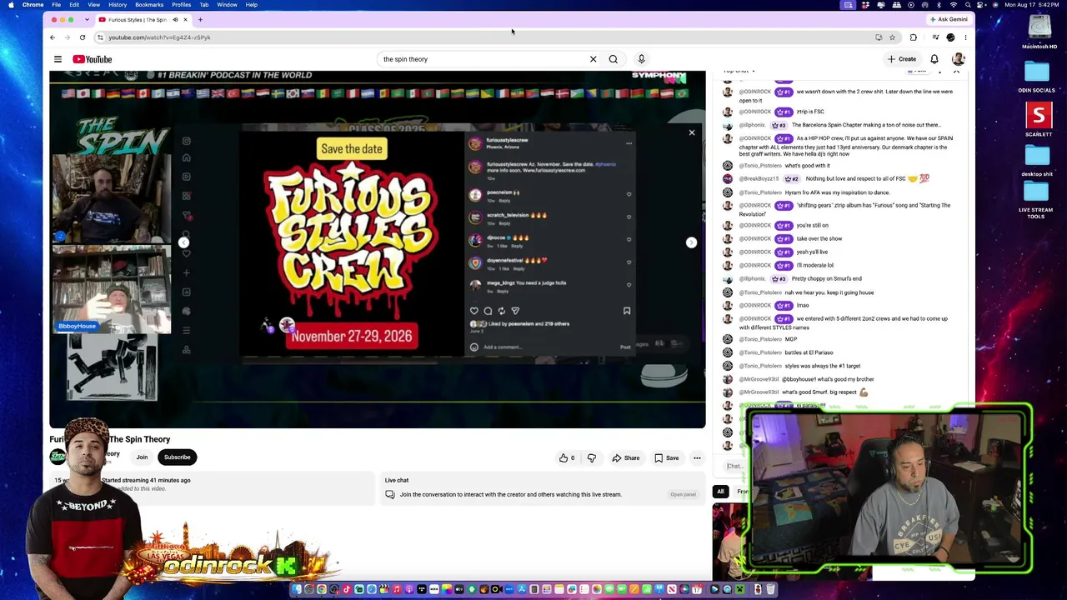Open Chrome extensions puzzle icon
Screen dimensions: 1067x600
point(913,37)
